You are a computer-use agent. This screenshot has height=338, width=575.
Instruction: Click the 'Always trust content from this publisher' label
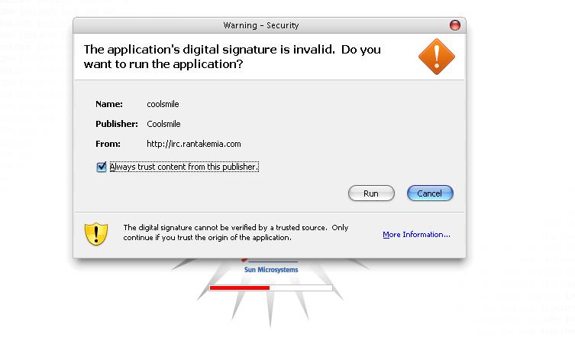pos(183,167)
